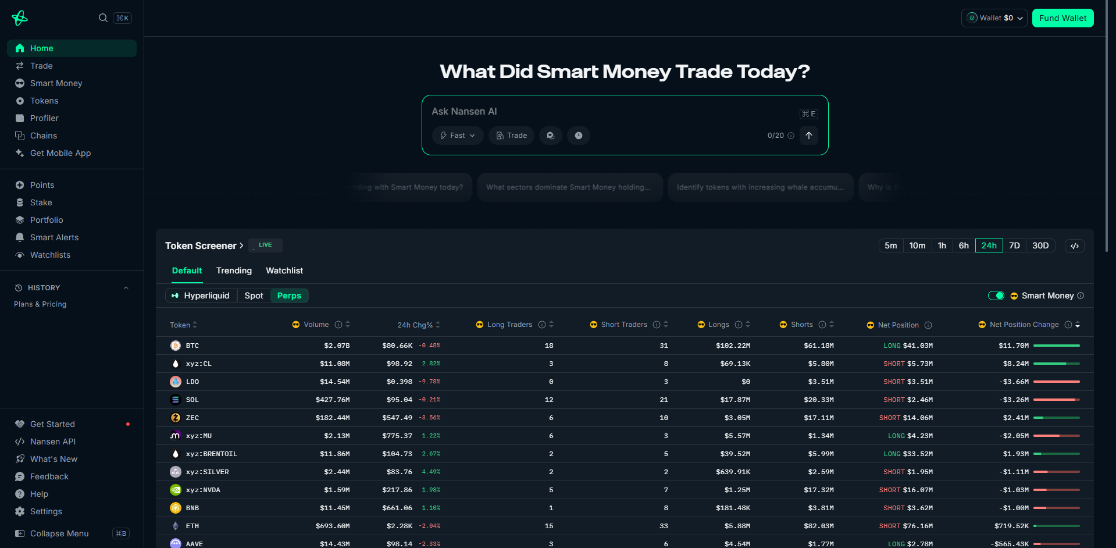Click the SOL token icon
The image size is (1116, 548).
(176, 400)
